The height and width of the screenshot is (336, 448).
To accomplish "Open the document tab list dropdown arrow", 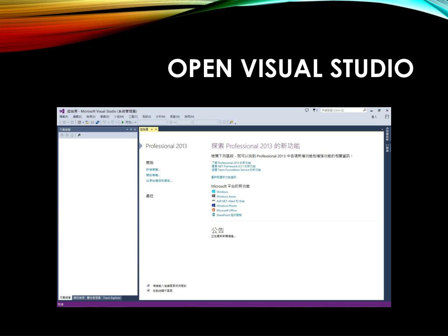I will pyautogui.click(x=382, y=129).
